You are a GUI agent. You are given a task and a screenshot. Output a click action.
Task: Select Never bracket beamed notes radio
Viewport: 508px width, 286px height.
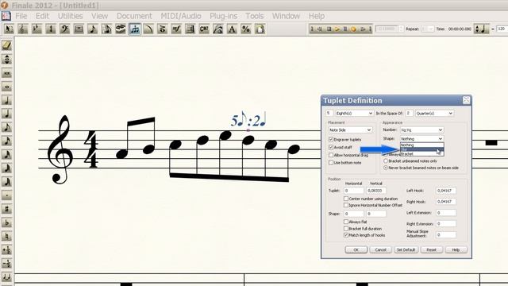pyautogui.click(x=386, y=168)
